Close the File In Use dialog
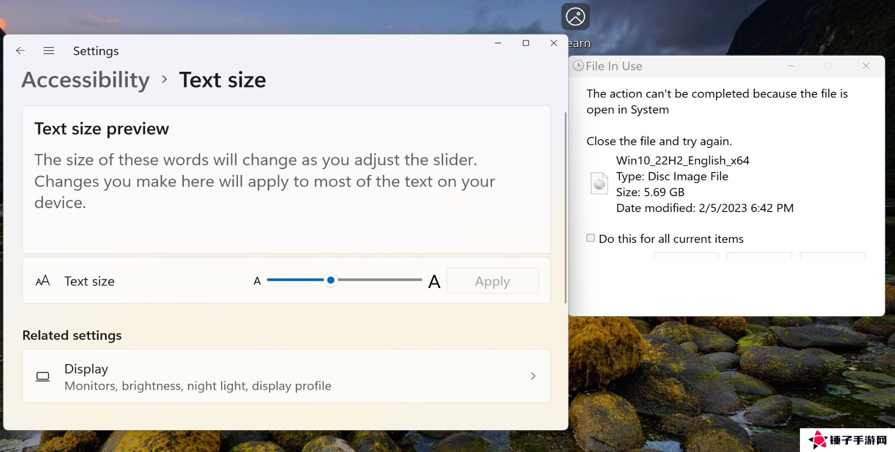Screen dimensions: 895x452 pos(866,66)
